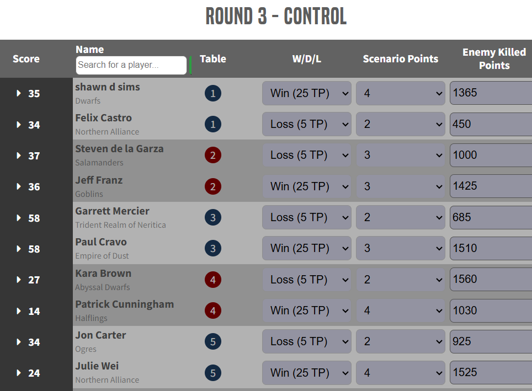Click table 1 badge for Felix Castro

coord(213,125)
